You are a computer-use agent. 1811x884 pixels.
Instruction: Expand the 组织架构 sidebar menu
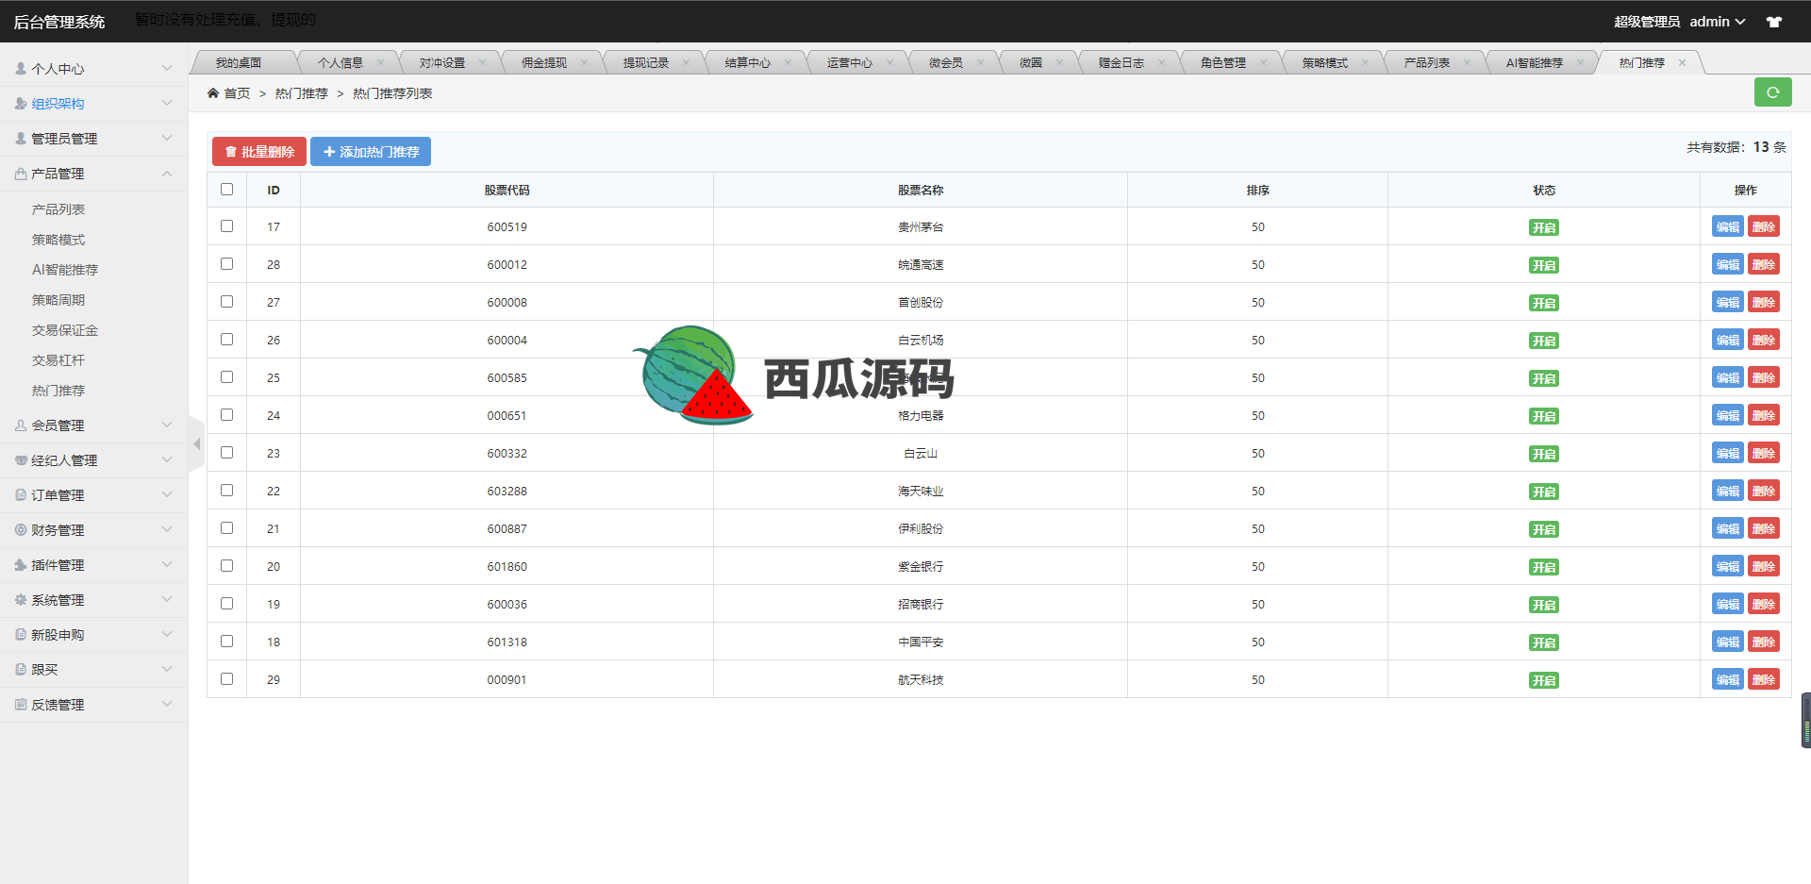(x=93, y=104)
